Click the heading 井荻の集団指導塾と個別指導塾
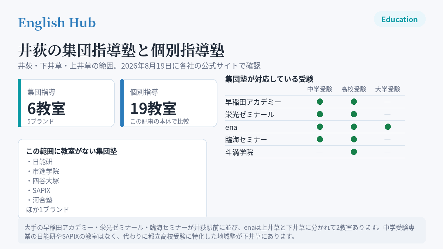This screenshot has width=443, height=249. [121, 50]
